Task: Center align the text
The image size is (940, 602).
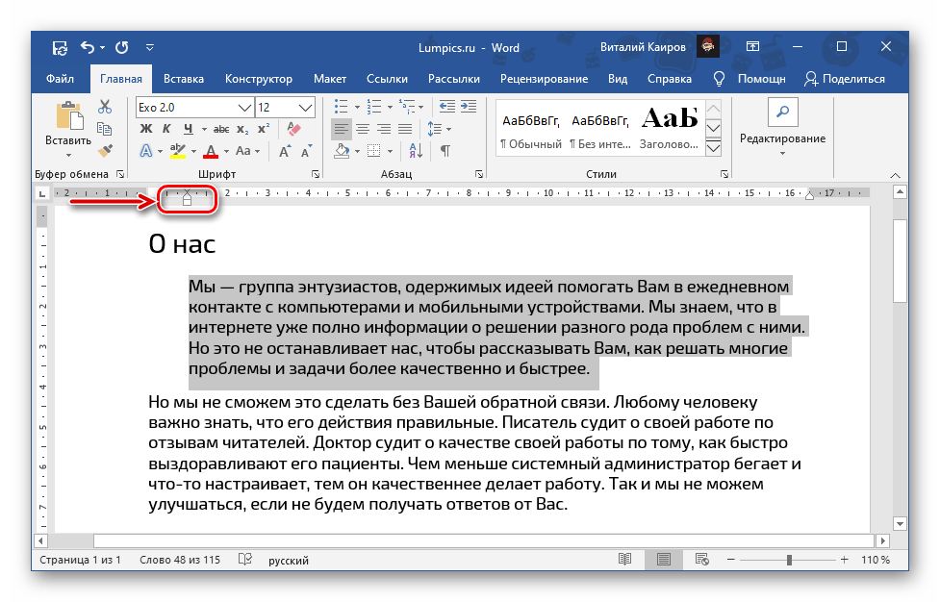Action: 363,129
